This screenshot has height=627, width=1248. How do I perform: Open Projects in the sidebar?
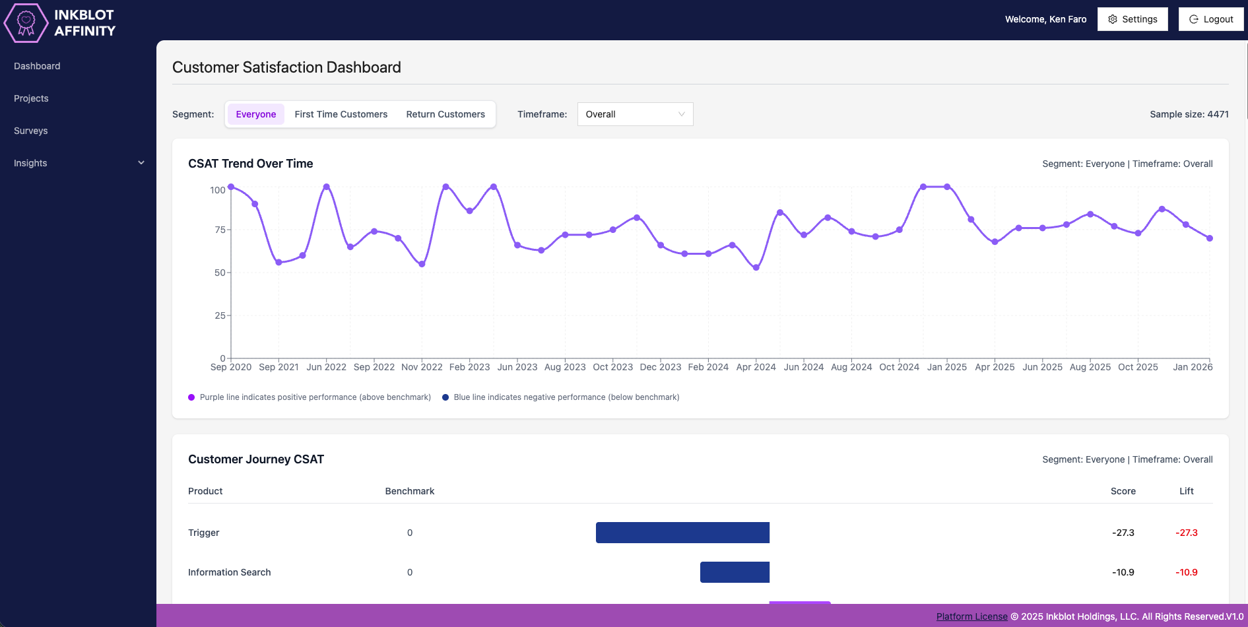coord(31,98)
